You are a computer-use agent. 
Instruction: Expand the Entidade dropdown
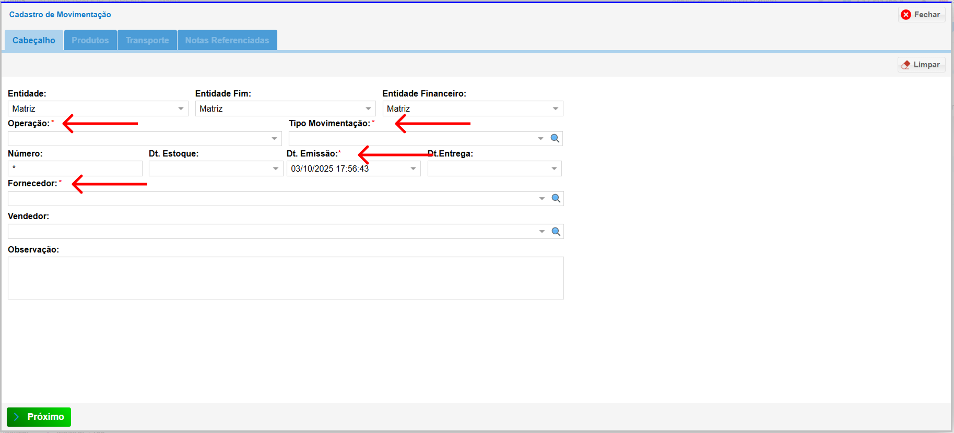181,109
